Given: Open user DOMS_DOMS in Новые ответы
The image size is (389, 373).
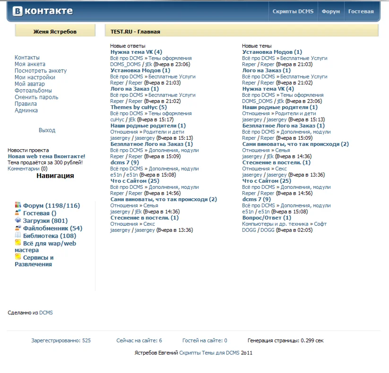Looking at the screenshot, I should pos(125,64).
